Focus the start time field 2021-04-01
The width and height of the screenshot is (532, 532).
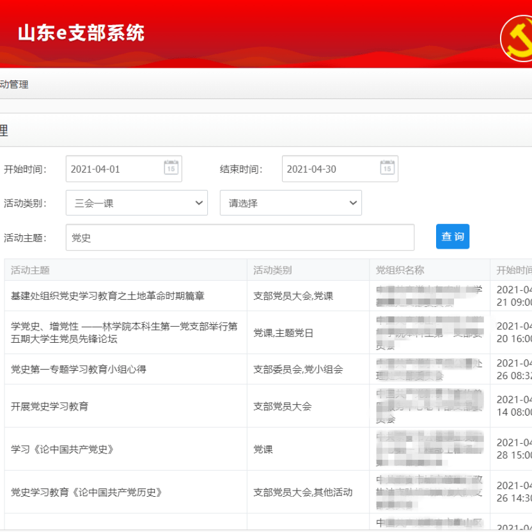124,169
